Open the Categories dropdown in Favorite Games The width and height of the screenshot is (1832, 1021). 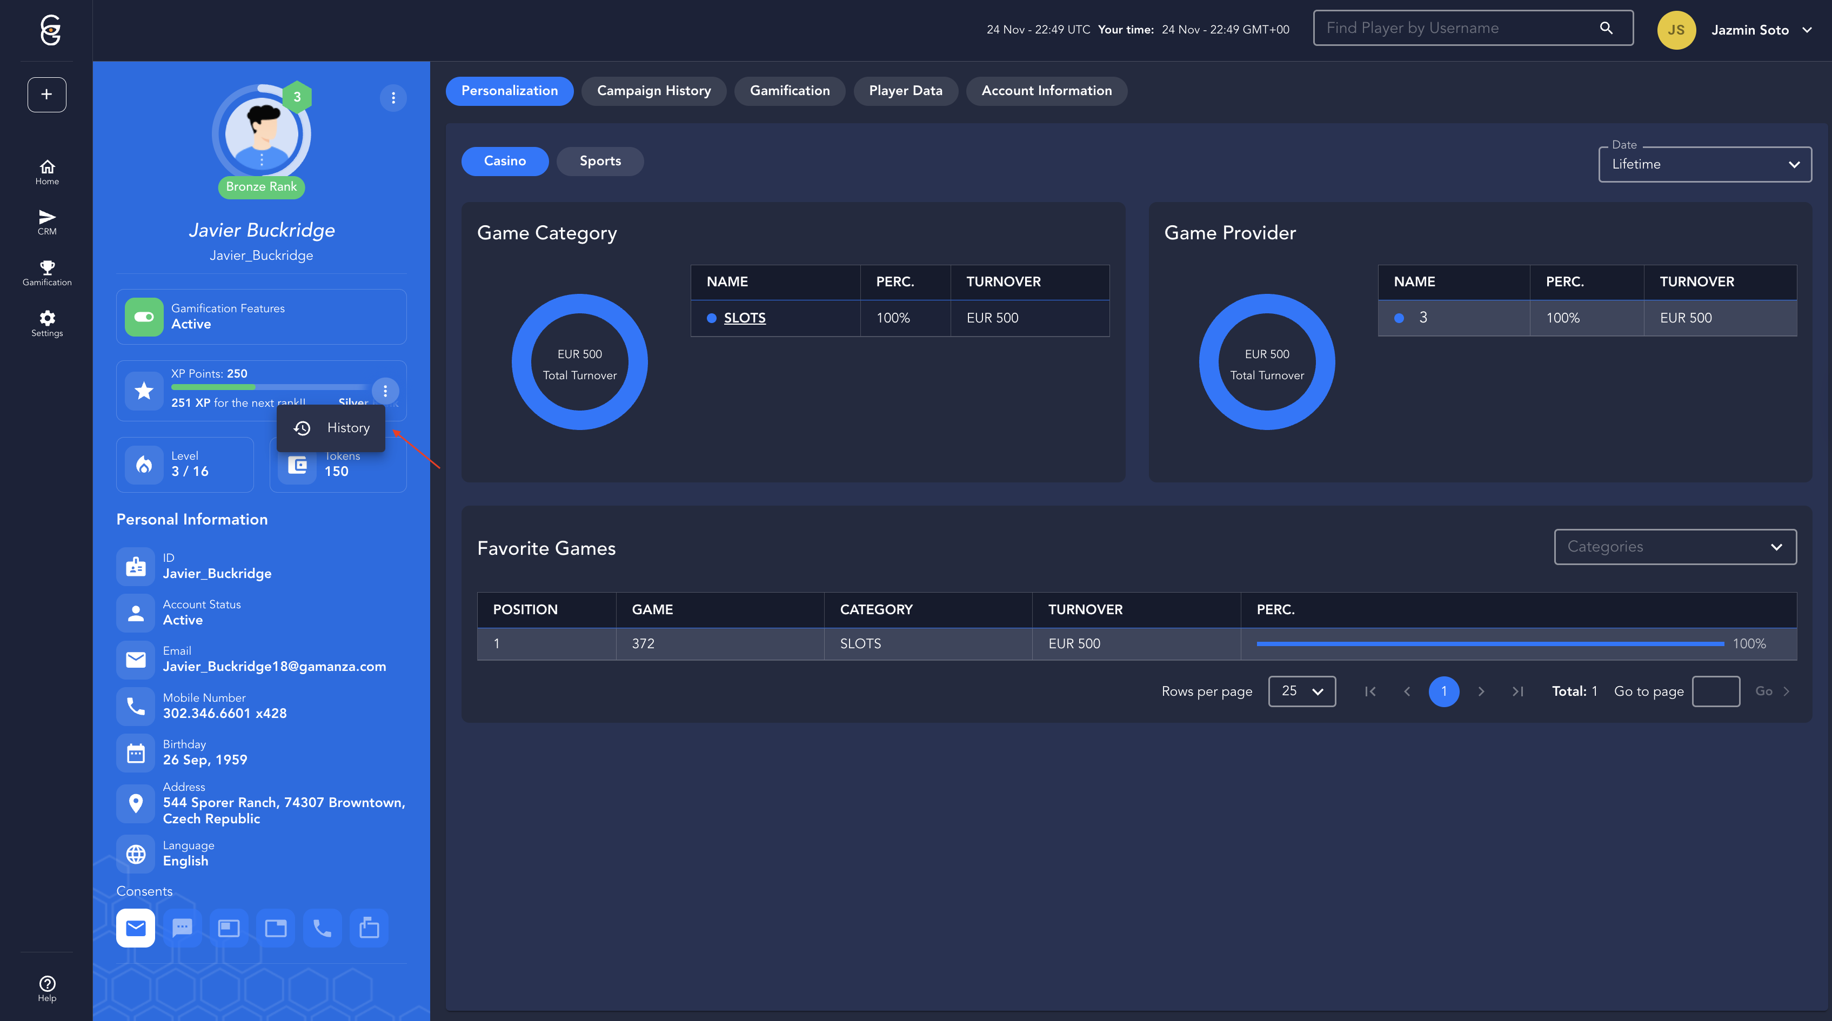coord(1675,547)
